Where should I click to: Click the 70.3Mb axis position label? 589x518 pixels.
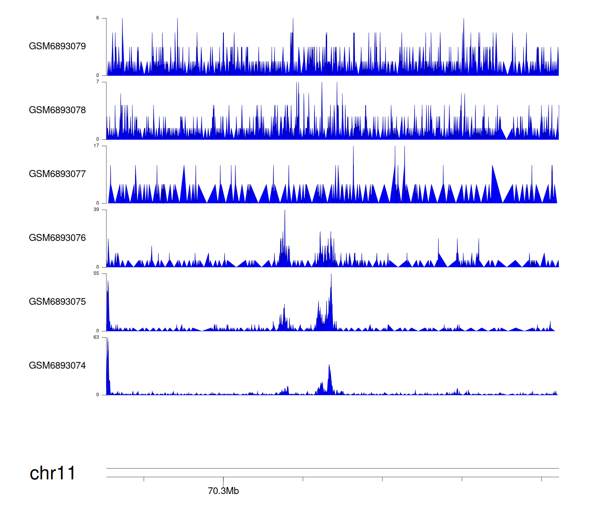pyautogui.click(x=223, y=491)
